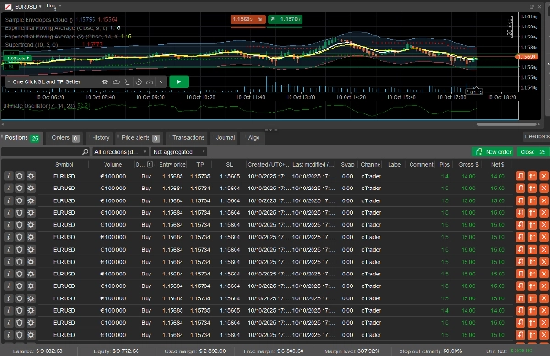Click the chart horizontal scrollbar thumb
The height and width of the screenshot is (356, 550).
pos(507,124)
